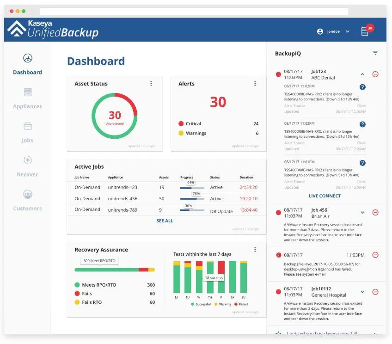Dismiss the Job 456 Brian Air alert
This screenshot has width=392, height=344.
tap(375, 213)
